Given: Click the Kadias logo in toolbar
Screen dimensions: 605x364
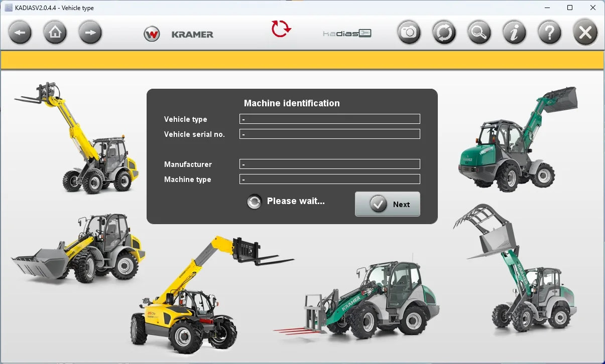Looking at the screenshot, I should coord(347,34).
